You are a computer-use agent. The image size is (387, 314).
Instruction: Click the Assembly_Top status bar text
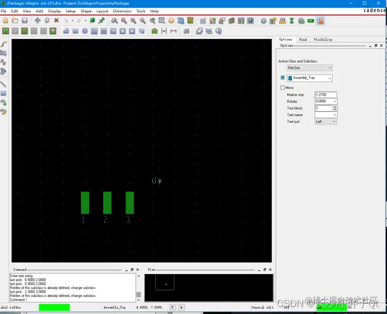(114, 307)
